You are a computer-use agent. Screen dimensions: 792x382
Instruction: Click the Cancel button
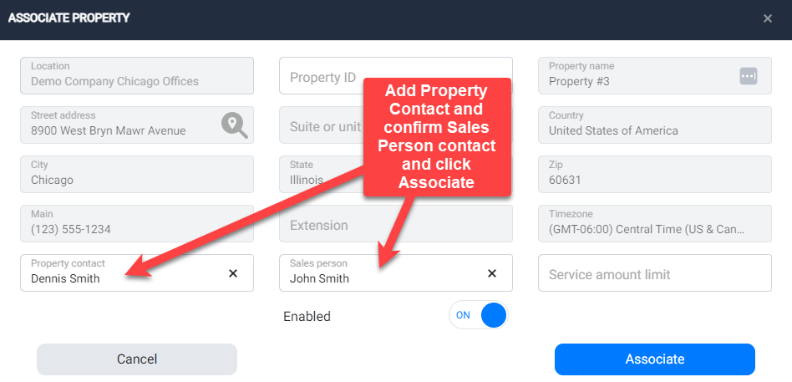pos(137,359)
